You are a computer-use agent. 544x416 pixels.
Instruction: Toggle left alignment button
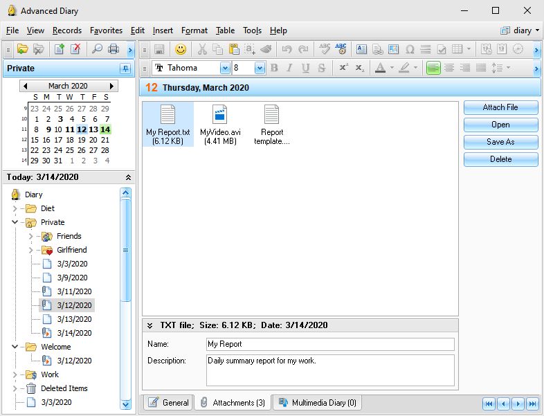tap(433, 68)
